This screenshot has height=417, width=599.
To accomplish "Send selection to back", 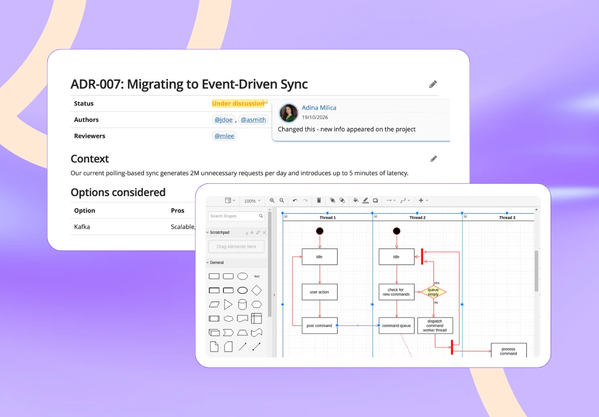I will (342, 200).
